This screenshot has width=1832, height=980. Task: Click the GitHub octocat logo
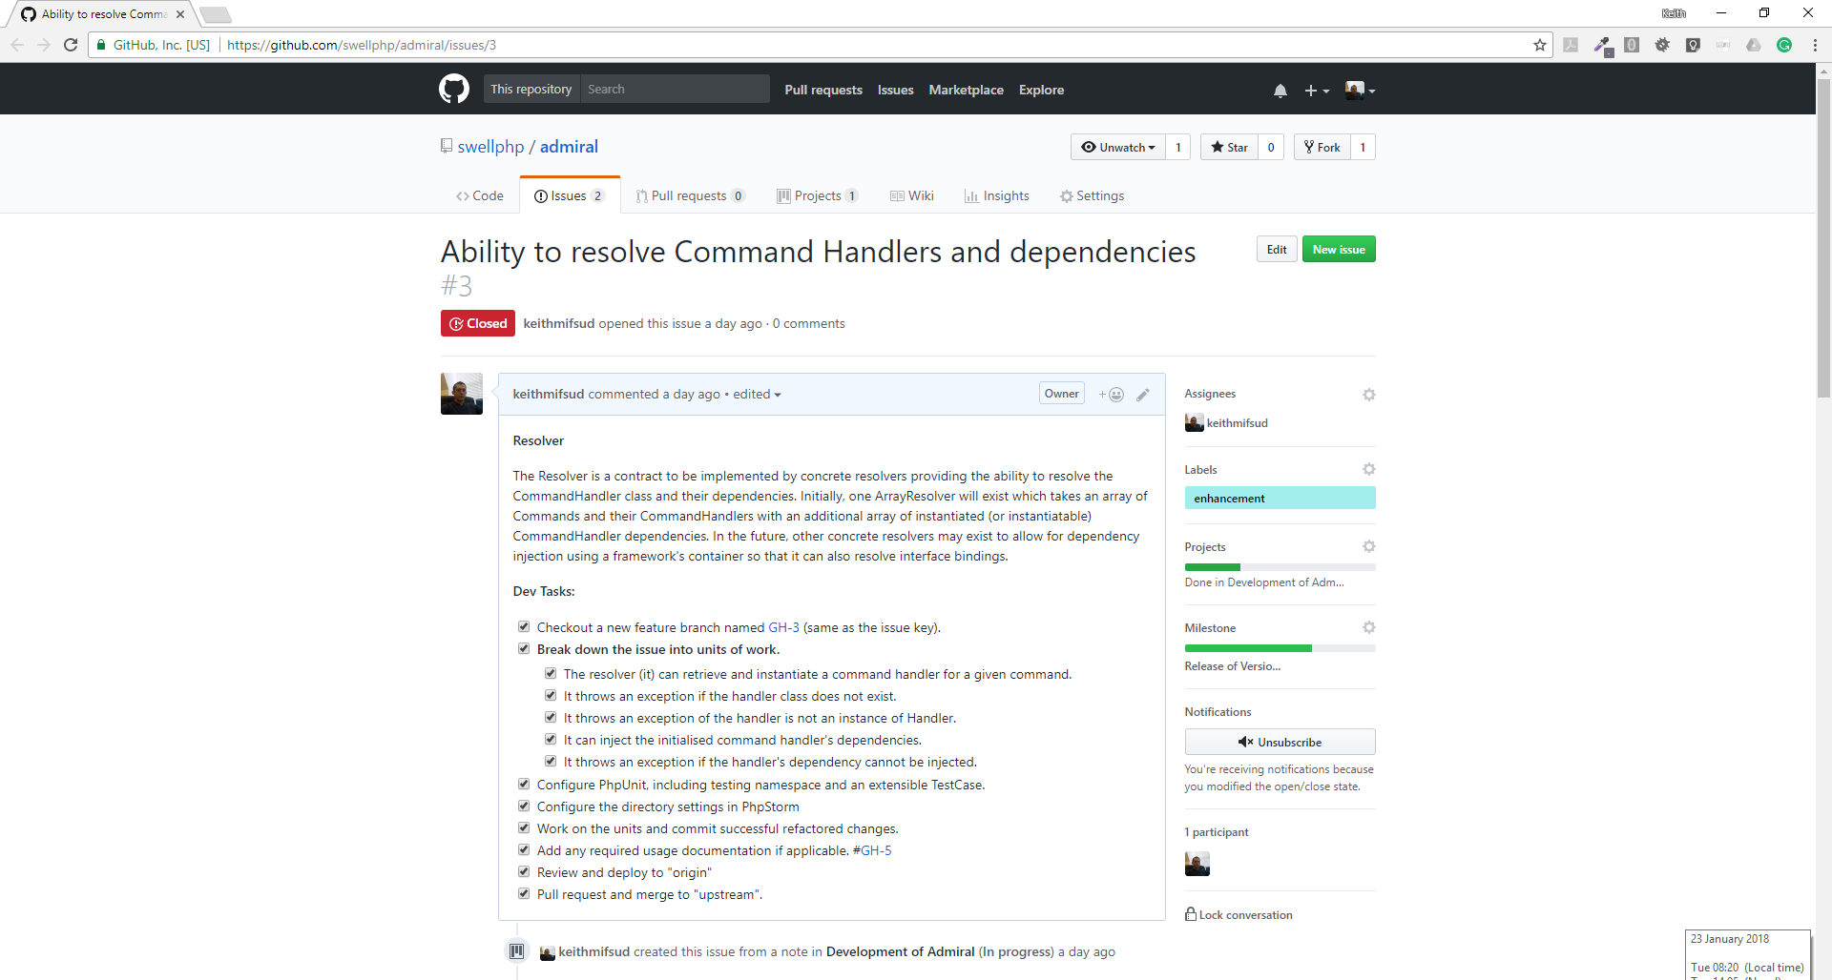click(454, 89)
